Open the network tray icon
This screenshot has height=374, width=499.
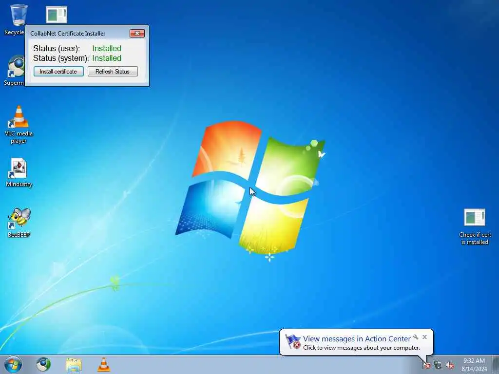pyautogui.click(x=438, y=365)
